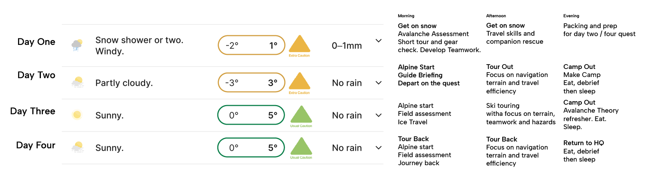
Task: Click the Evening column heading
Action: (571, 16)
